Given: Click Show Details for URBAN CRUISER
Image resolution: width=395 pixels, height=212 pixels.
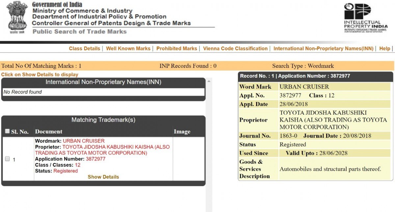Looking at the screenshot, I should coord(103,177).
